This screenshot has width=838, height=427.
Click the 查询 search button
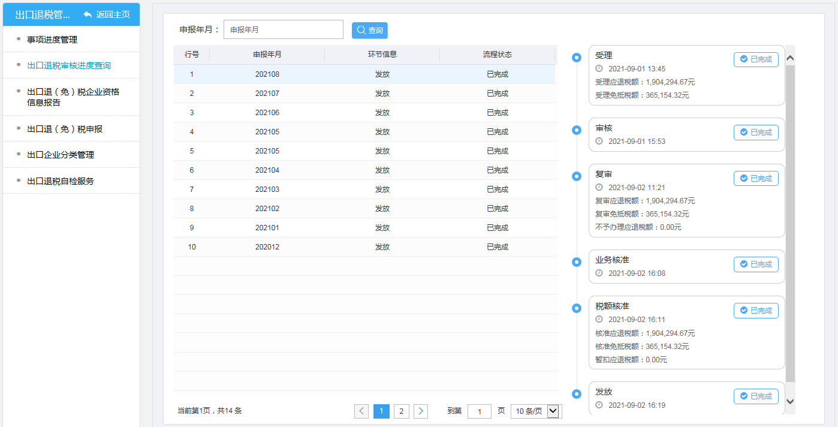click(x=369, y=29)
